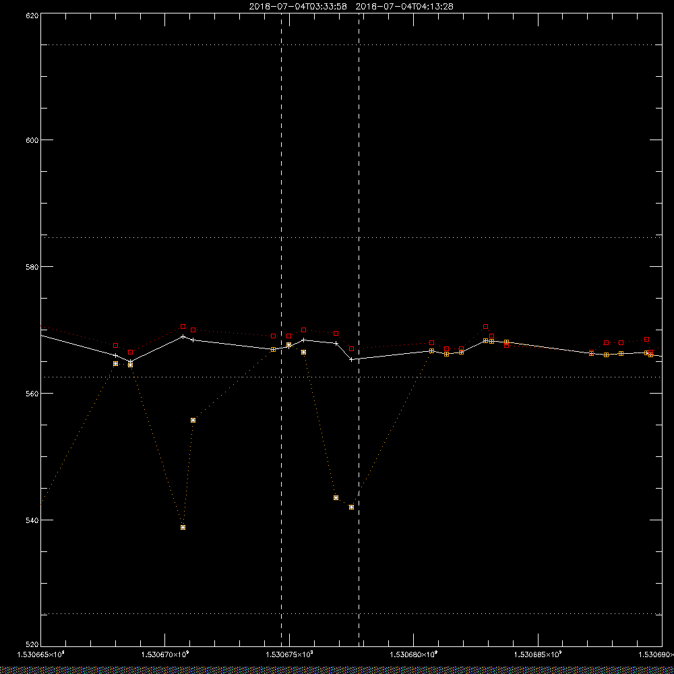Click the 1.530685×10⁹ x-axis label
This screenshot has height=674, width=674.
pos(538,654)
